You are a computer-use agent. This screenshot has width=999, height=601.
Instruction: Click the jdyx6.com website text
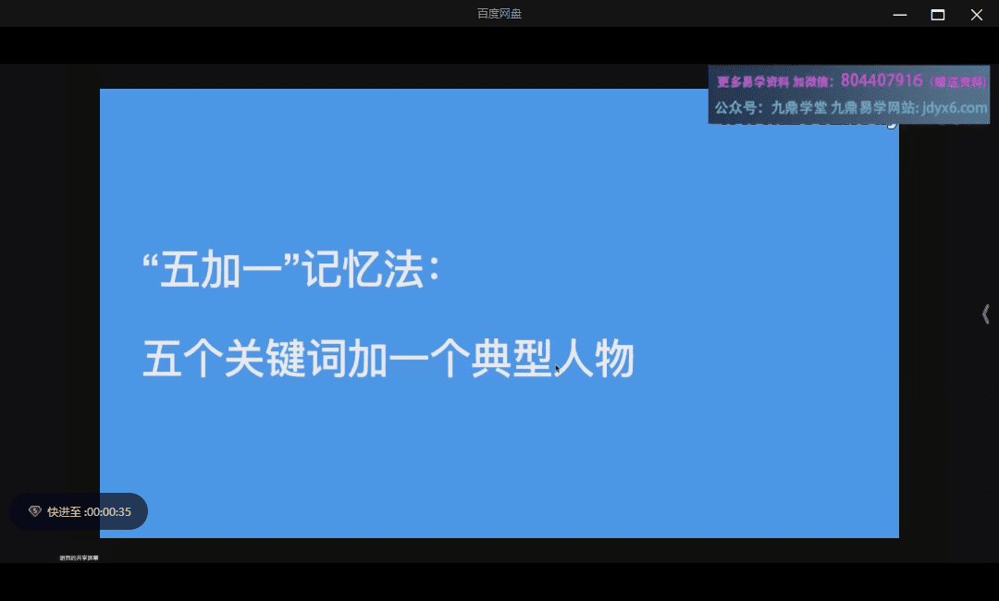(x=954, y=108)
